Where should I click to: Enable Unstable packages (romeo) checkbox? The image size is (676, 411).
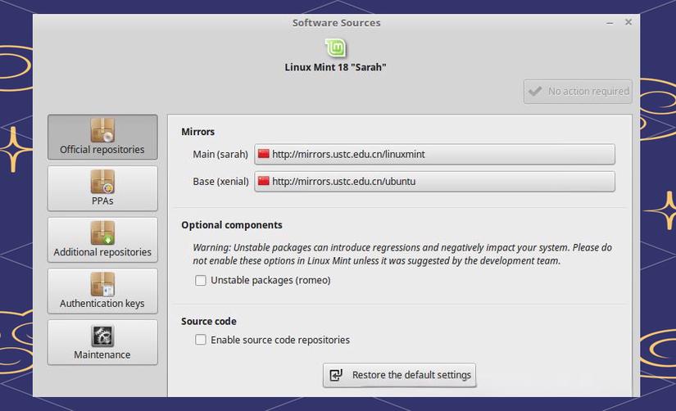pyautogui.click(x=201, y=281)
